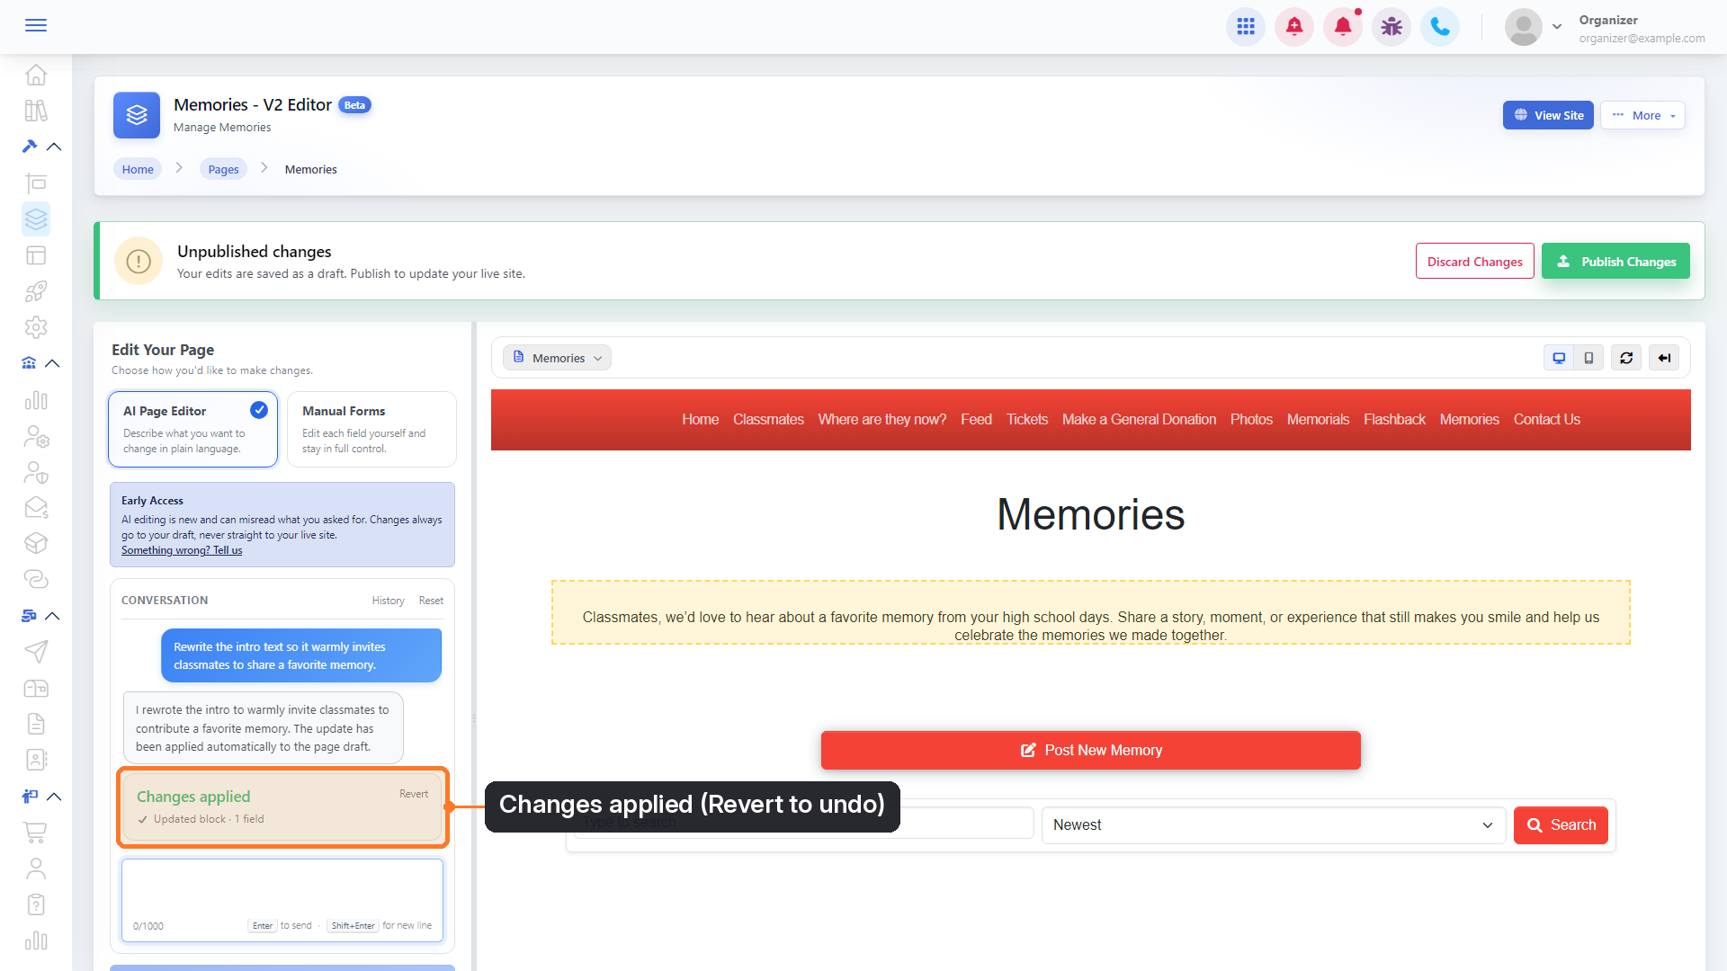Open the shopping cart sidebar icon
The height and width of the screenshot is (971, 1727).
tap(36, 833)
